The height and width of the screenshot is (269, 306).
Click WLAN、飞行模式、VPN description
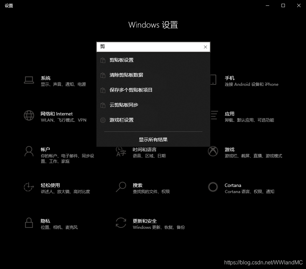(x=64, y=120)
